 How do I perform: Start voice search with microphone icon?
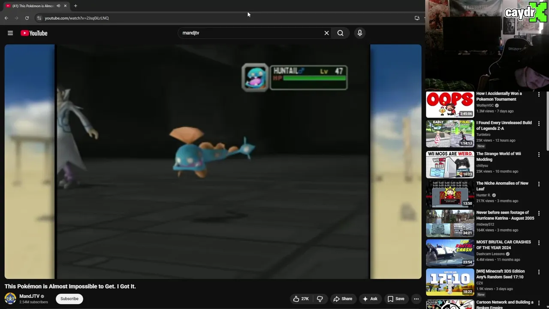pyautogui.click(x=359, y=33)
